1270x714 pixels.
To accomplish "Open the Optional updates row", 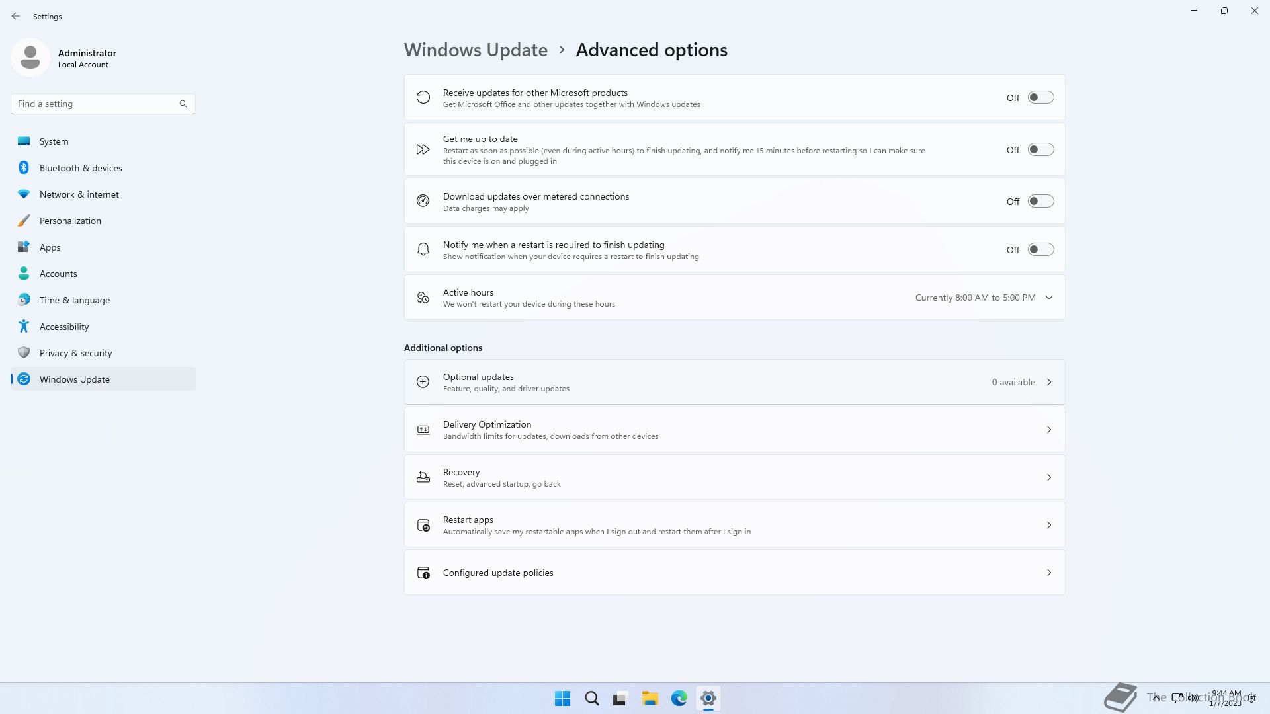I will pos(734,382).
